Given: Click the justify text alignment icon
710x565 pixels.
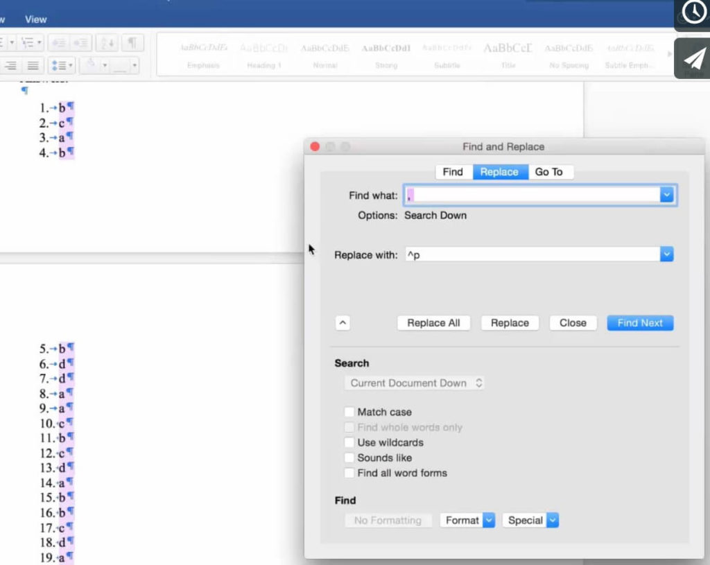Looking at the screenshot, I should pyautogui.click(x=33, y=66).
